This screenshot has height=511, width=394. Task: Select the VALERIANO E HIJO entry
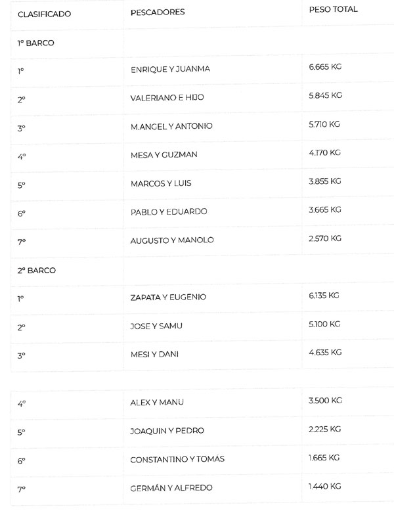167,97
